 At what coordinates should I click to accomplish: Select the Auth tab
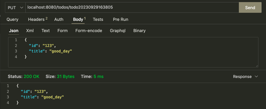(x=59, y=19)
